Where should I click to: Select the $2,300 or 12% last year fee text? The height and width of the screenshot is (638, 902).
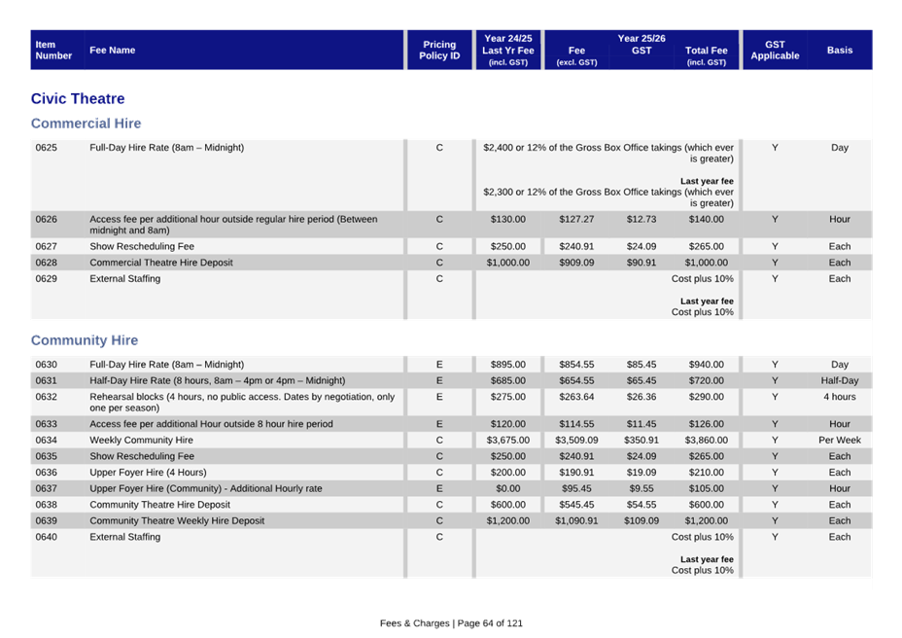(608, 197)
